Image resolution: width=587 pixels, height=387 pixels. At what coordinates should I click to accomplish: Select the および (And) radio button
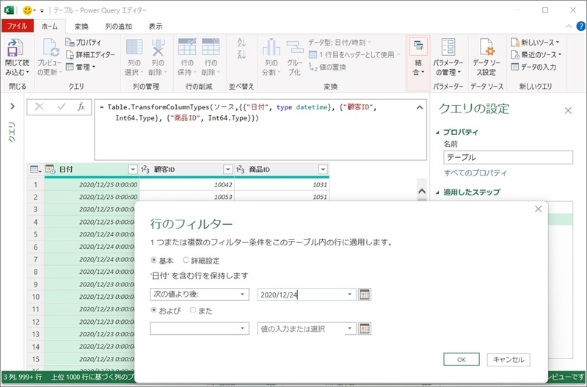154,310
